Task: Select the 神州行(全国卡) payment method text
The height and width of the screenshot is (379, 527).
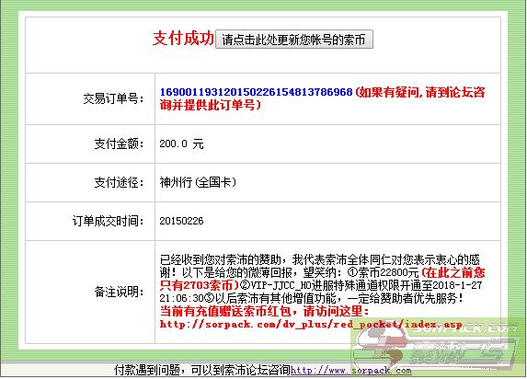Action: (x=198, y=182)
